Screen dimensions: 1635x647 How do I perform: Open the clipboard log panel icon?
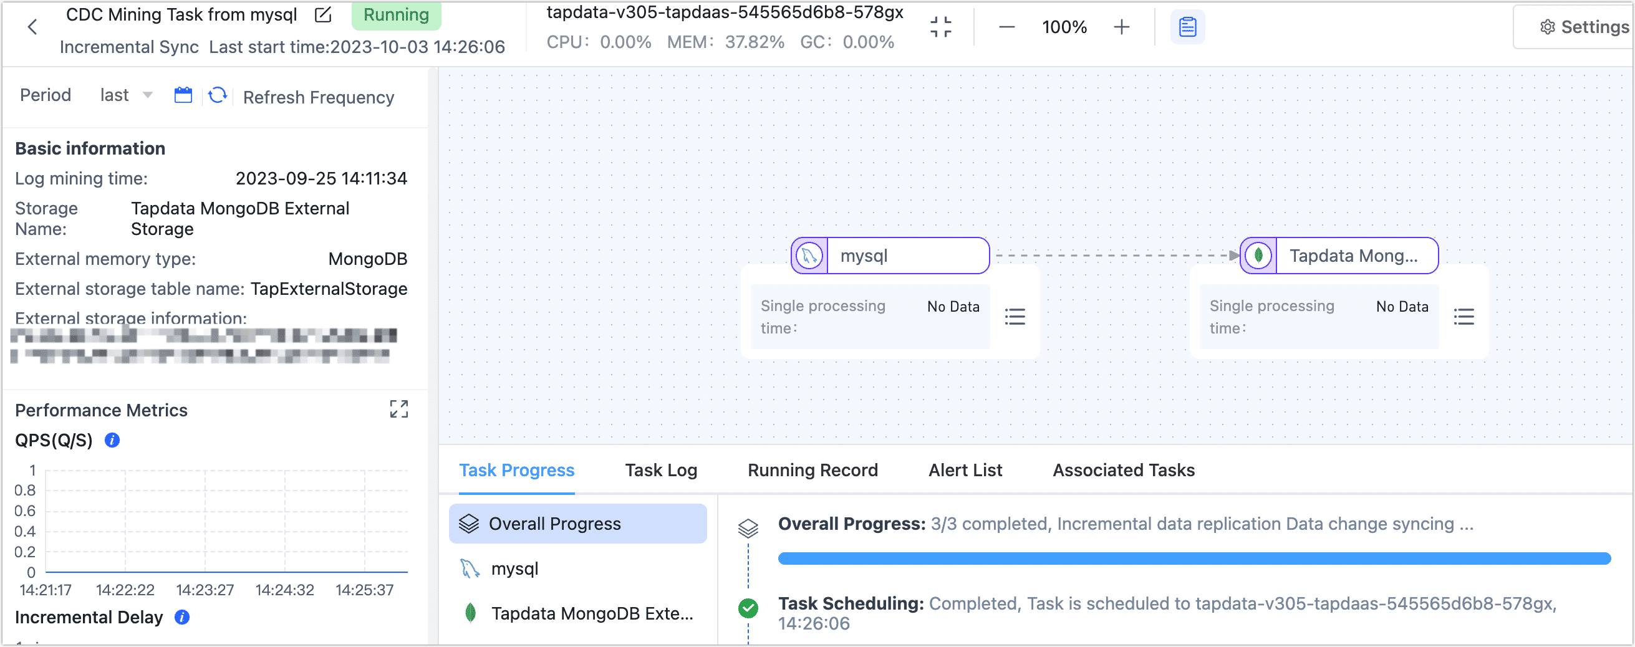[x=1187, y=27]
